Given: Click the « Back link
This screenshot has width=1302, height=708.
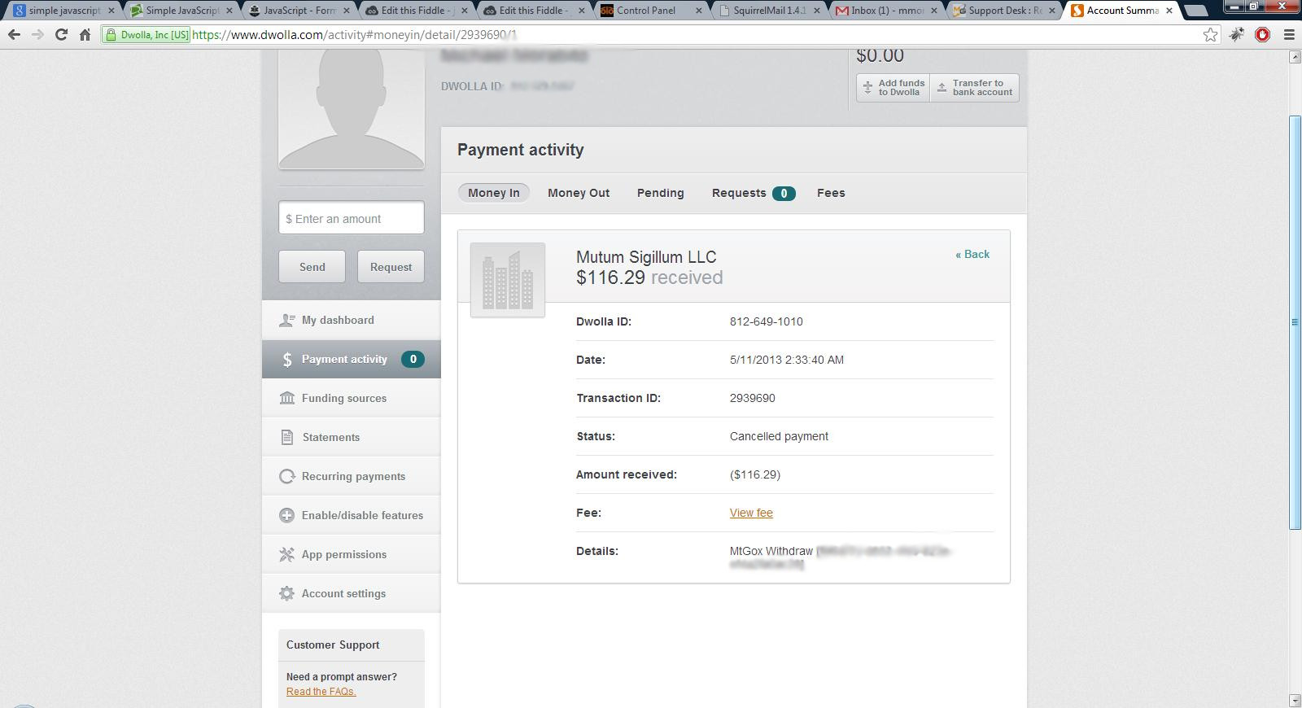Looking at the screenshot, I should tap(972, 254).
